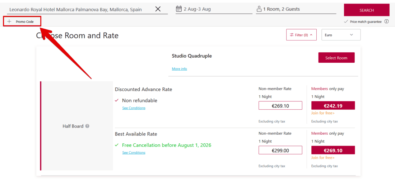The height and width of the screenshot is (187, 395).
Task: Select the €269.10 non-member Advance Rate
Action: pyautogui.click(x=280, y=106)
